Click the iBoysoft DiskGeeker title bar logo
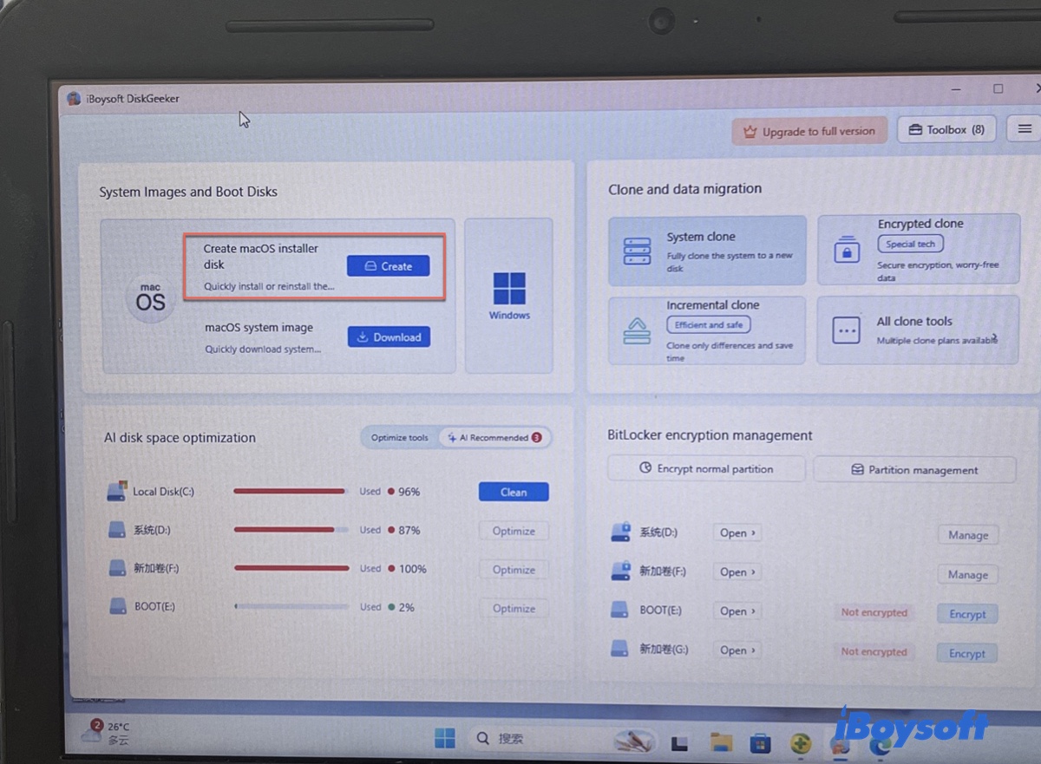Image resolution: width=1041 pixels, height=764 pixels. pos(75,98)
